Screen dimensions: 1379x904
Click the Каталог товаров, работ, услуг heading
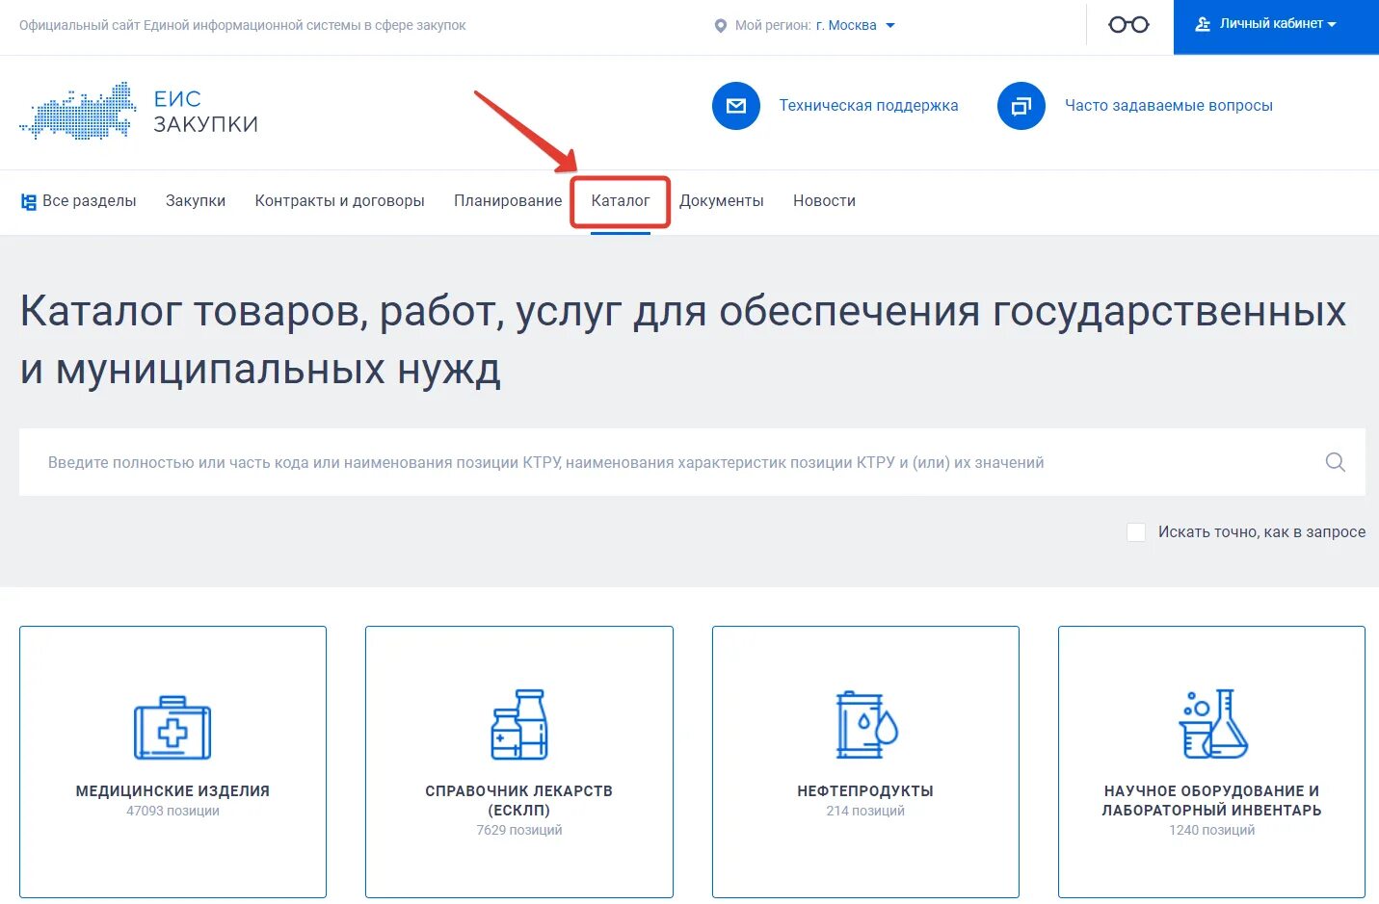[683, 340]
